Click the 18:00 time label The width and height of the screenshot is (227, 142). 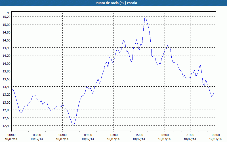point(165,135)
